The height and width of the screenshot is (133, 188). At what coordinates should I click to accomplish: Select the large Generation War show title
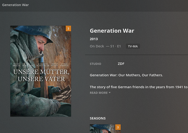[112, 31]
